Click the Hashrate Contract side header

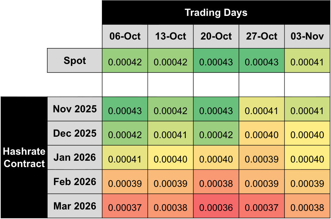24,158
